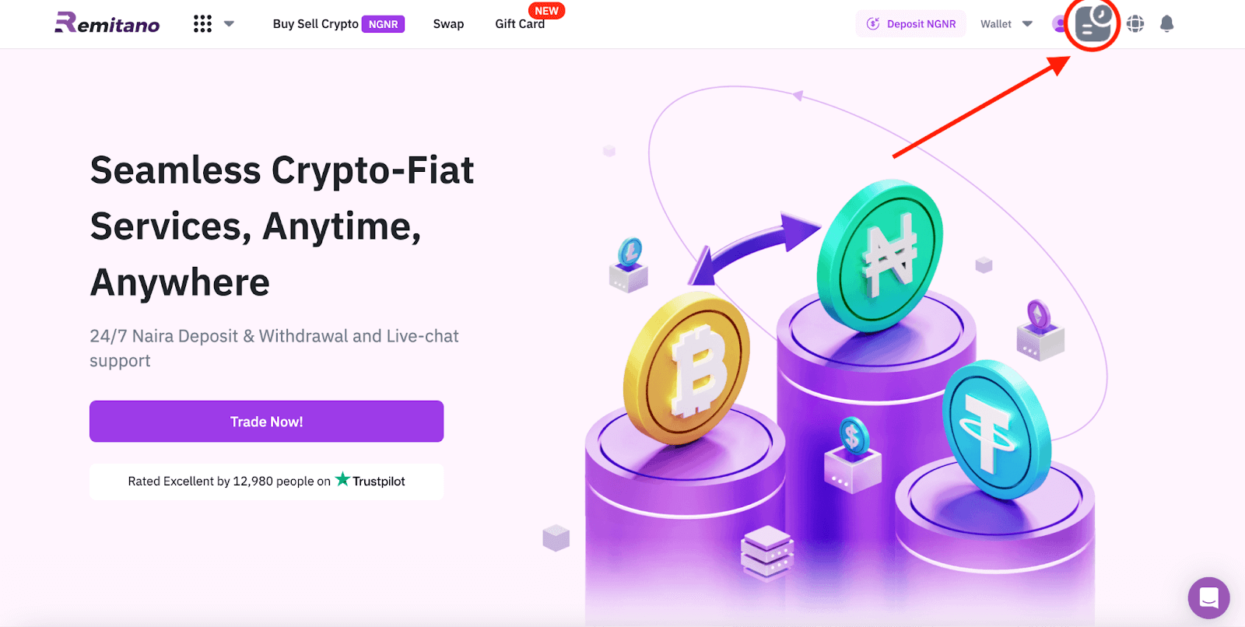This screenshot has height=627, width=1245.
Task: Open the nine-dot apps grid
Action: 202,23
